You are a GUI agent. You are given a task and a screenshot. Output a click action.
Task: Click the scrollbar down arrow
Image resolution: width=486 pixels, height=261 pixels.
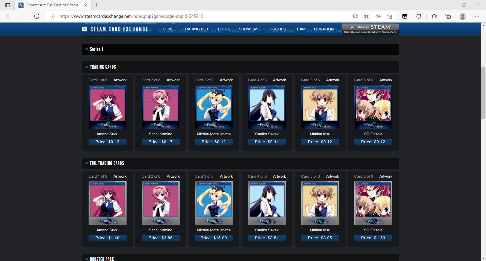(x=483, y=258)
